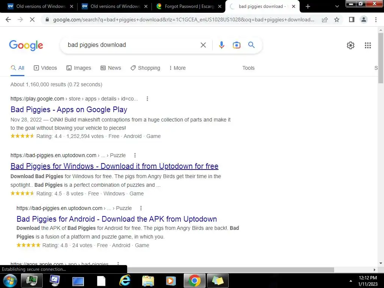This screenshot has height=288, width=384.
Task: Open a new browser tab
Action: click(308, 6)
